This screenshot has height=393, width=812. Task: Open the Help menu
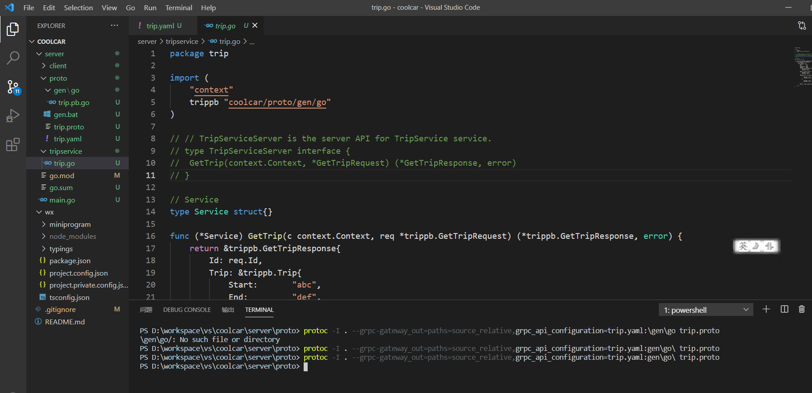point(208,8)
